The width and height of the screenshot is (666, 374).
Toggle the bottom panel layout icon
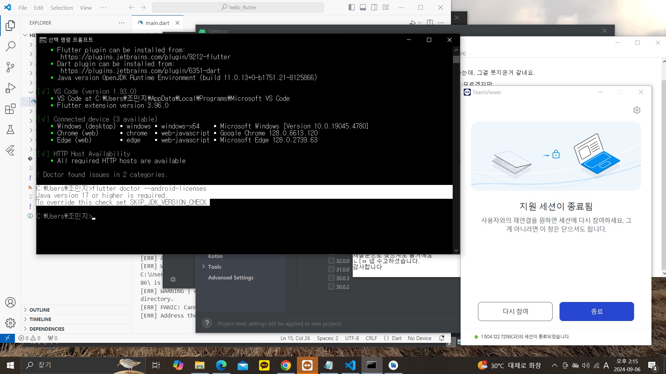point(363,7)
